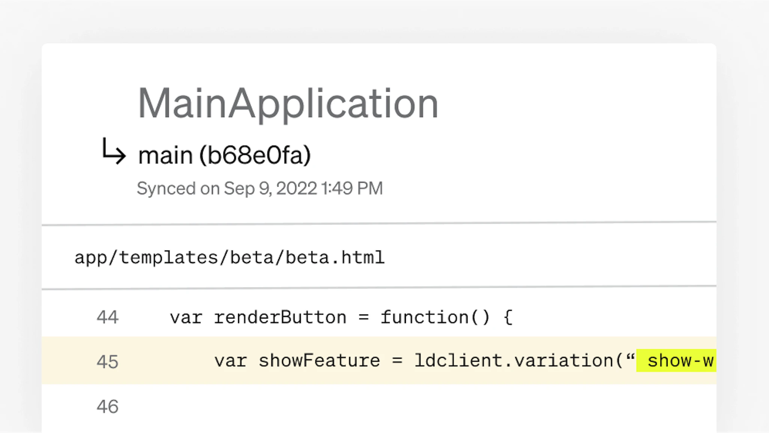Click the templates folder in file path

pyautogui.click(x=169, y=258)
